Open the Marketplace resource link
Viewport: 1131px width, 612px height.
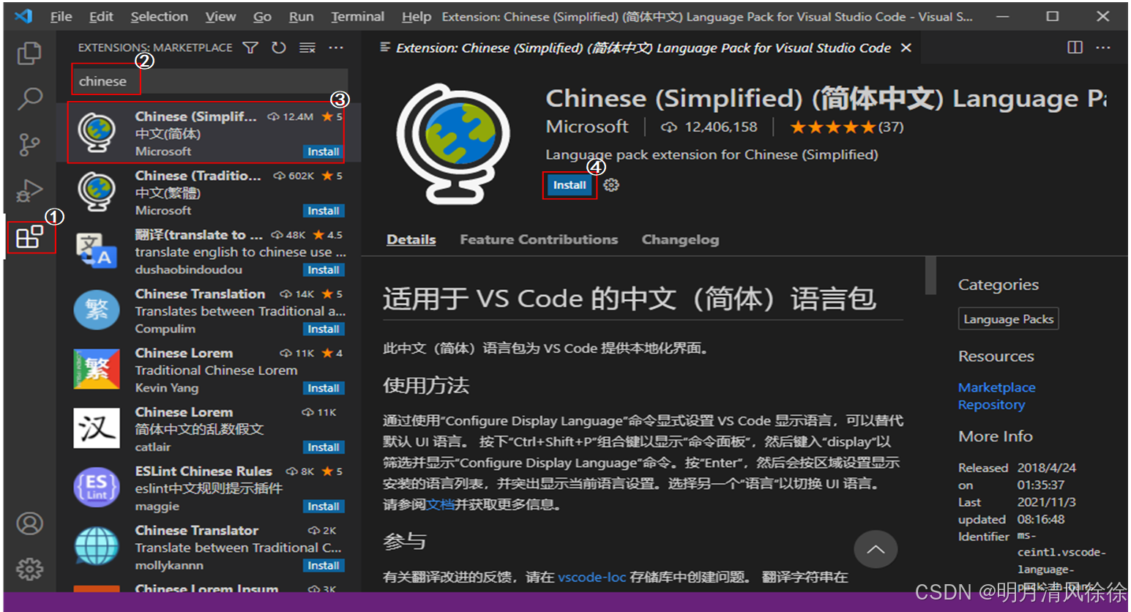(x=996, y=387)
